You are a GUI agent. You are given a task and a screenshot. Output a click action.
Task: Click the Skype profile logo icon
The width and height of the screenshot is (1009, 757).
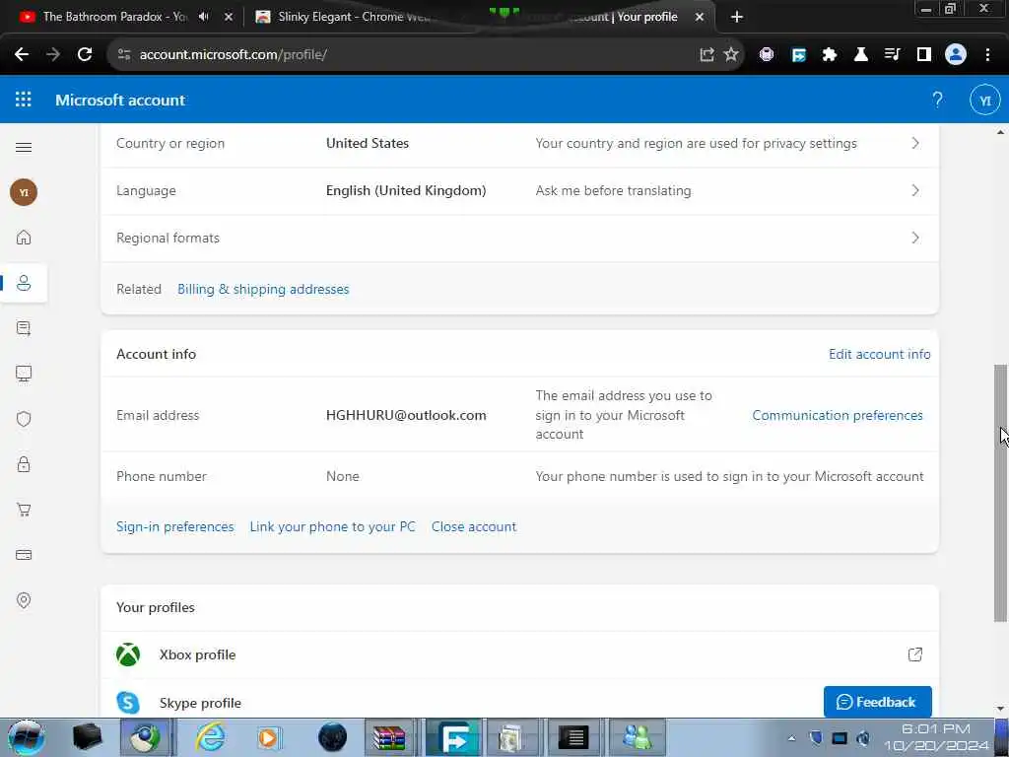128,702
